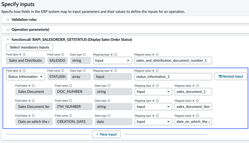This screenshot has width=249, height=143.
Task: Click info icon beside Data type in SALESDO row
Action: tap(84, 55)
